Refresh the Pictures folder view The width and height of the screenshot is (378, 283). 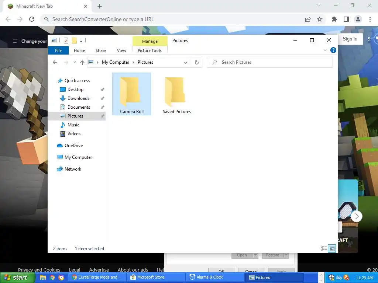coord(197,62)
